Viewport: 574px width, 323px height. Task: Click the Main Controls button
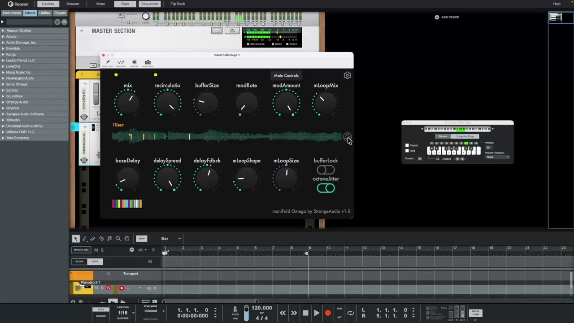pyautogui.click(x=286, y=75)
